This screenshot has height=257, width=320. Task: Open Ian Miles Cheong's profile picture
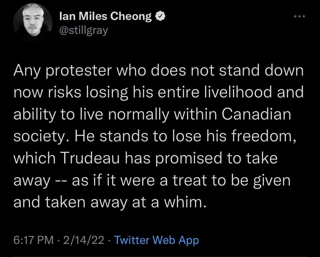pyautogui.click(x=33, y=23)
